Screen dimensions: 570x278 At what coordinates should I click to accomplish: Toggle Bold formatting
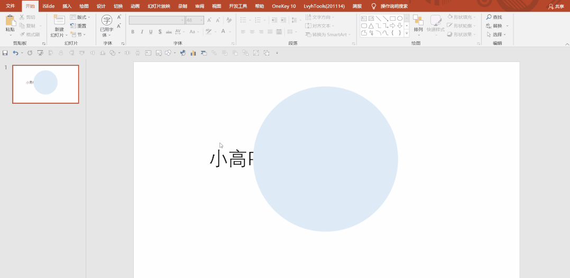133,32
